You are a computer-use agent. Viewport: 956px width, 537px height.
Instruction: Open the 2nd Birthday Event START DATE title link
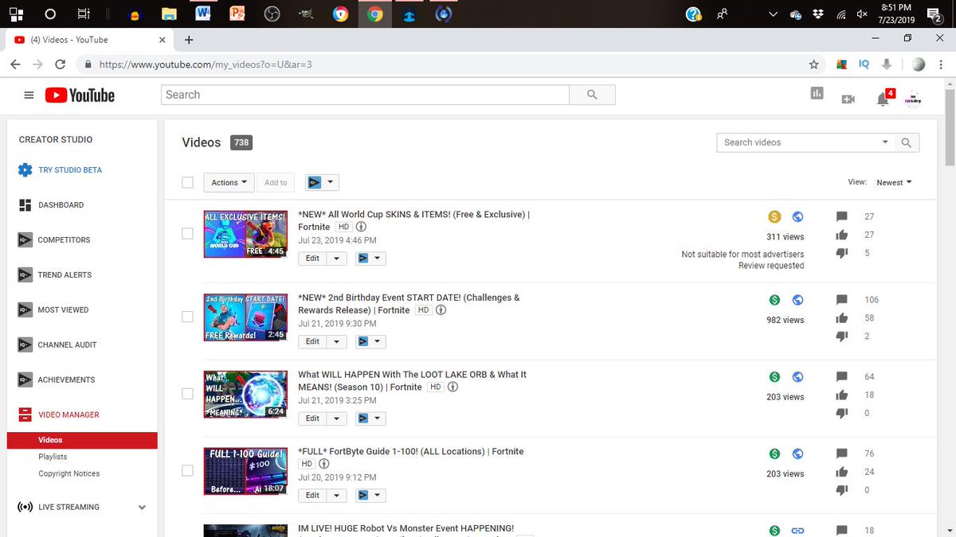409,304
